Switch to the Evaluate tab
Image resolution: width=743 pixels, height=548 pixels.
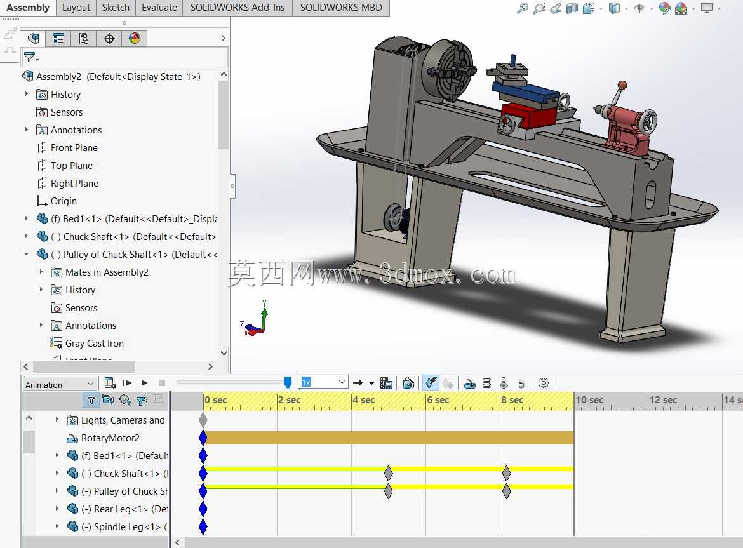click(x=159, y=8)
